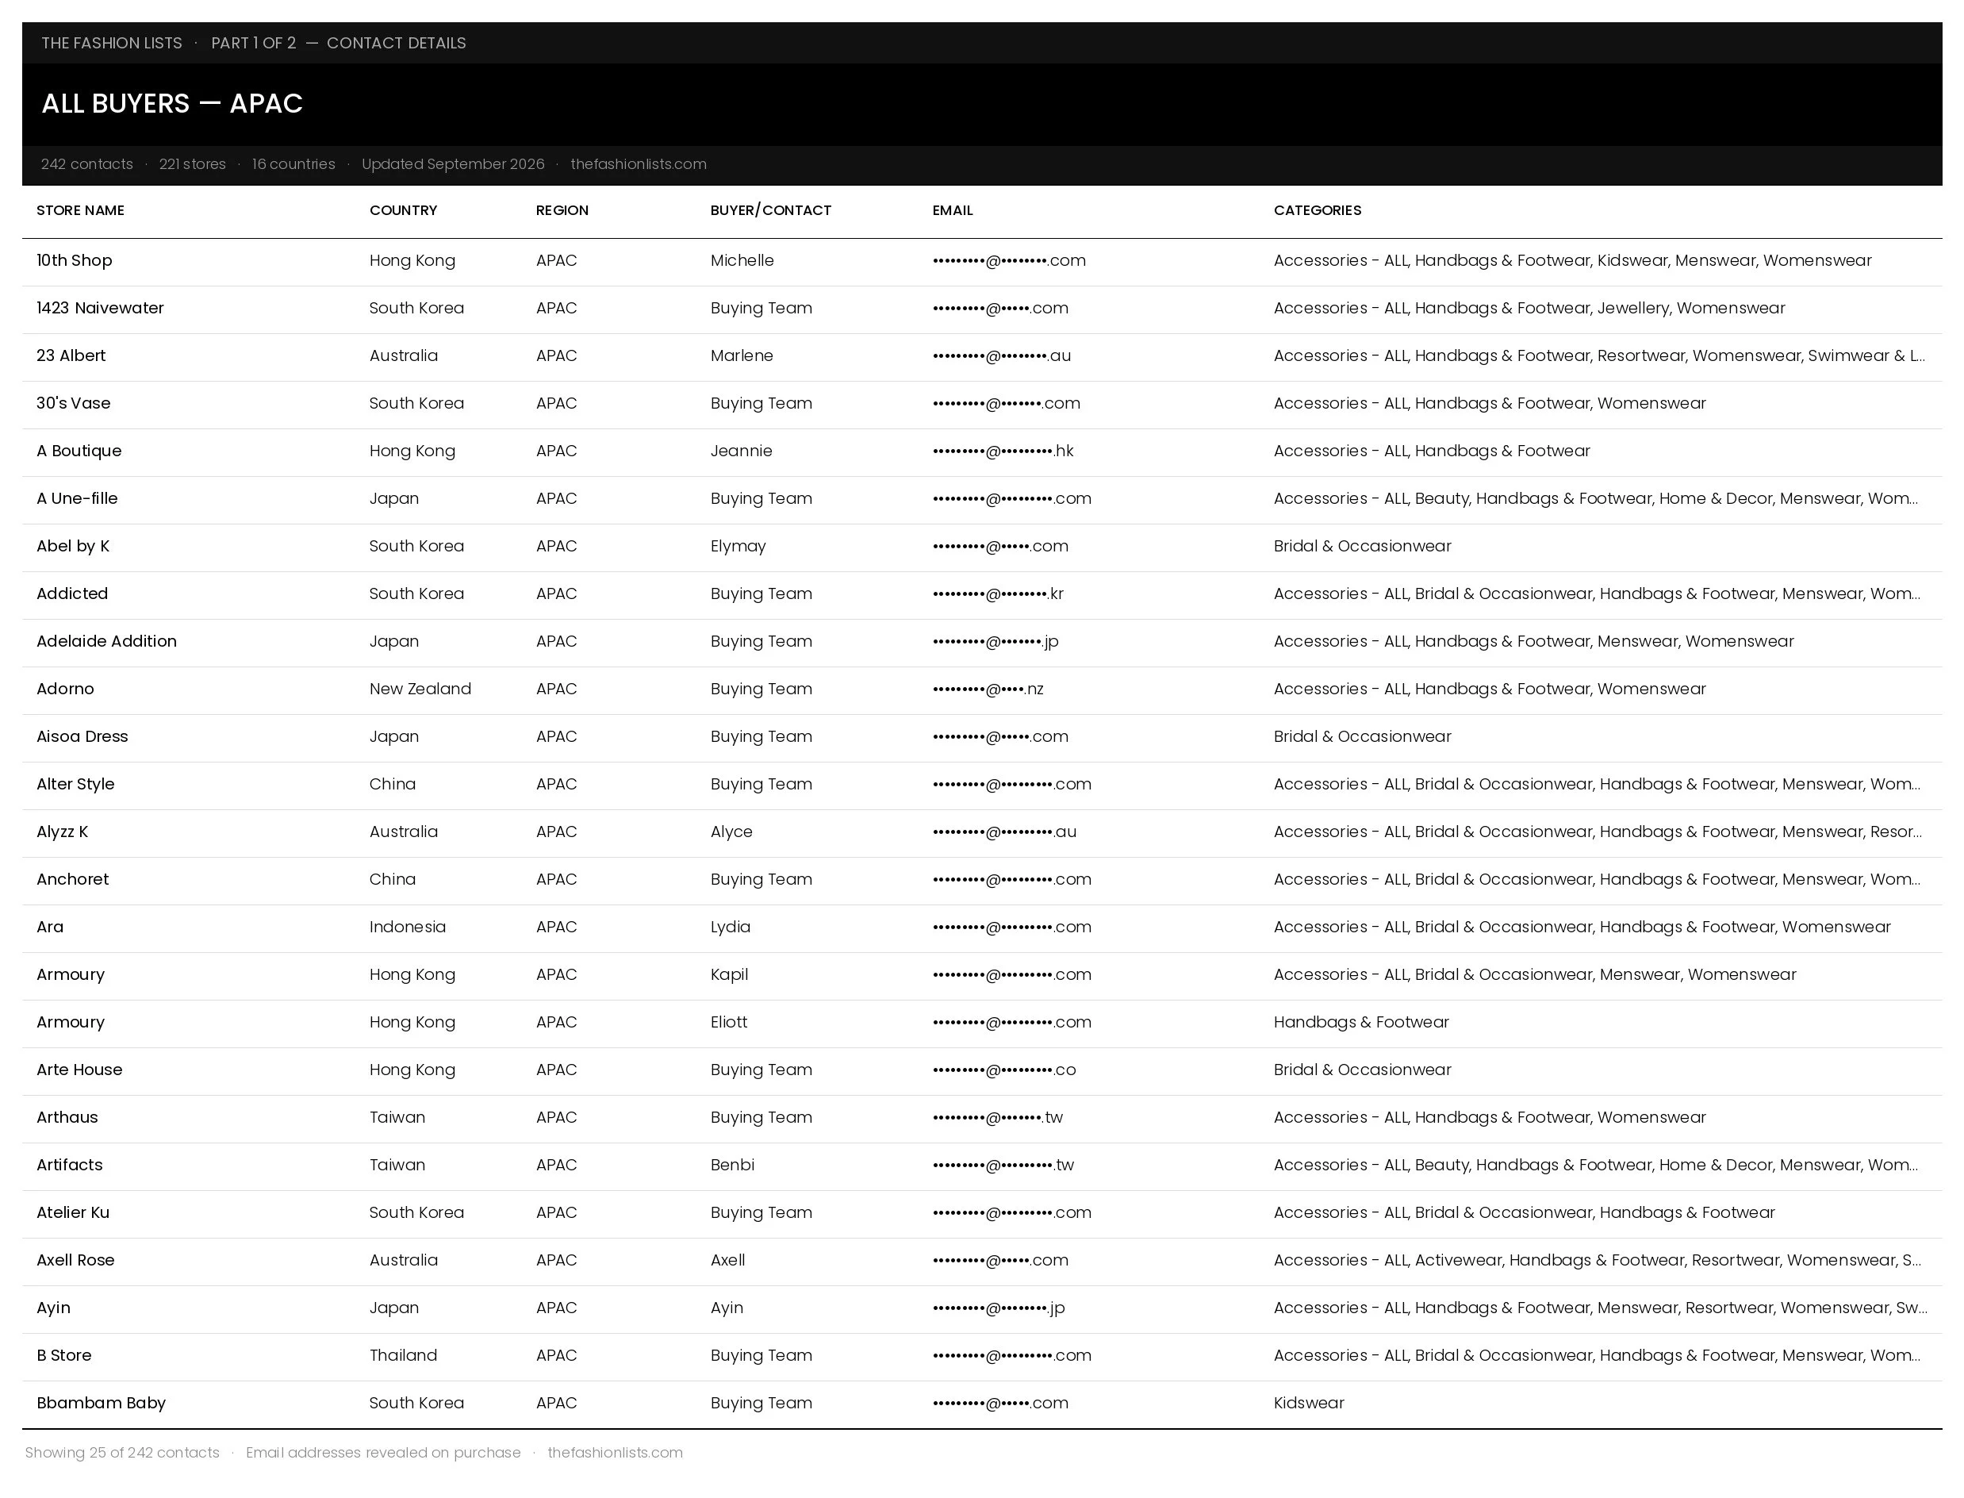Click the ALL BUYERS — APAC title
Viewport: 1964px width, 1498px height.
click(172, 103)
